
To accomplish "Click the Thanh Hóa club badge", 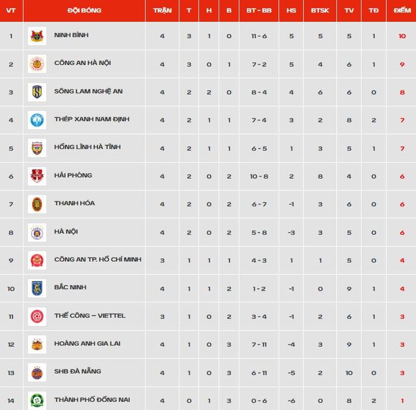I will click(37, 204).
